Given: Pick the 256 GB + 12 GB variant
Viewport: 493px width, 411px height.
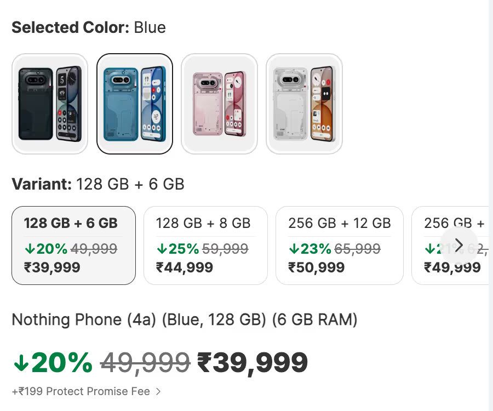Looking at the screenshot, I should (340, 246).
